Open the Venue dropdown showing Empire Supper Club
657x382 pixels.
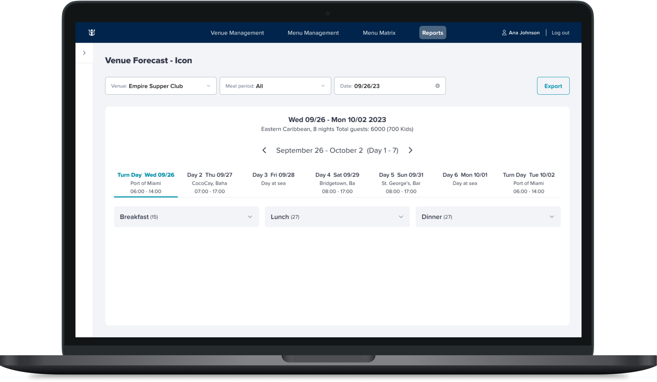point(160,86)
